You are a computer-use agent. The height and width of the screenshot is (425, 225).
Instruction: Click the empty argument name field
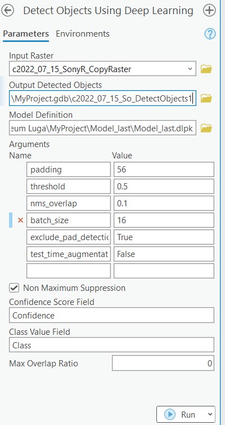(x=69, y=271)
